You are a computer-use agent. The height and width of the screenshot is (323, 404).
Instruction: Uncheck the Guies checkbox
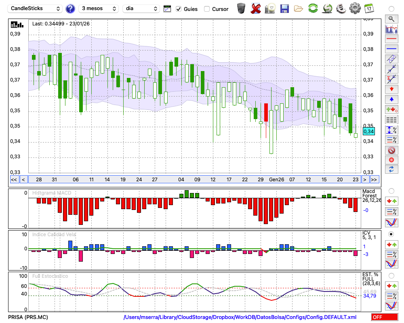point(179,9)
